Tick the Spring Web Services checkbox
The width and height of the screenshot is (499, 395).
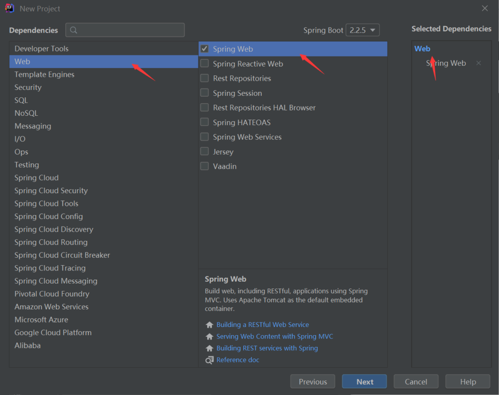tap(205, 137)
